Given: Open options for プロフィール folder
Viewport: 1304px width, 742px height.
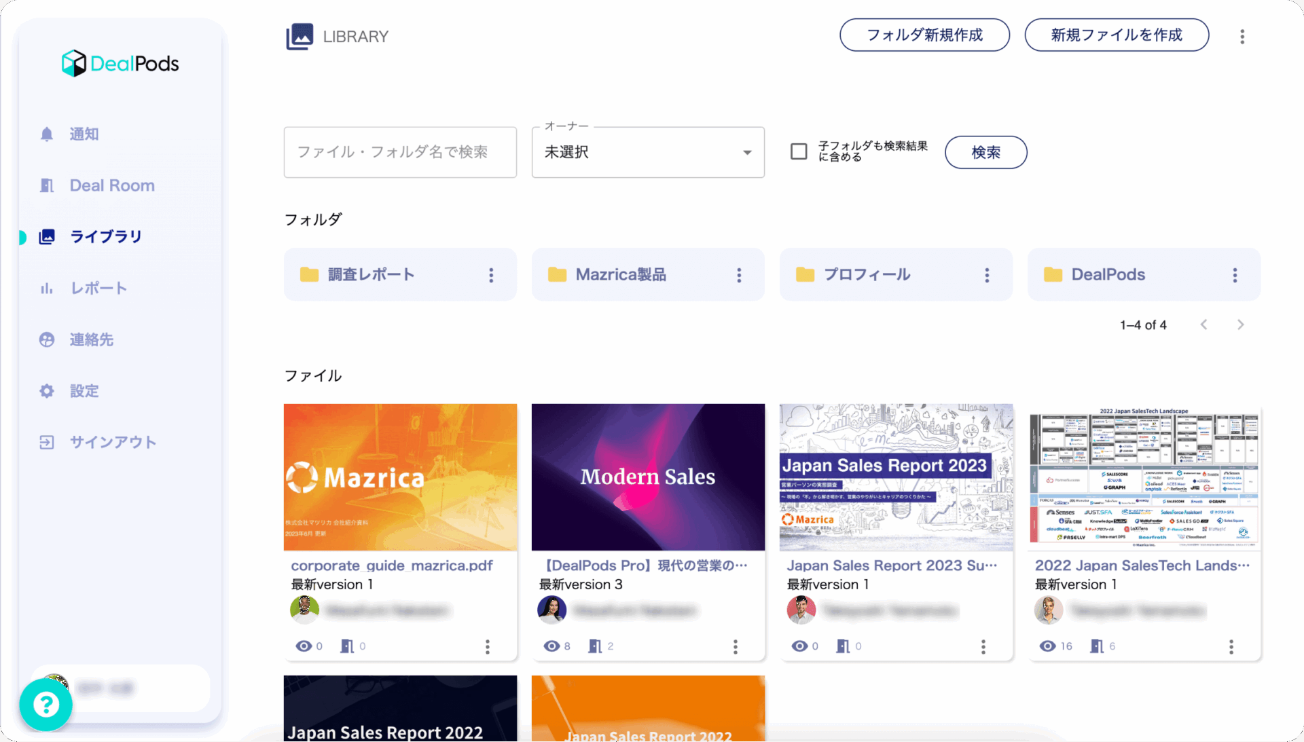Looking at the screenshot, I should 987,275.
